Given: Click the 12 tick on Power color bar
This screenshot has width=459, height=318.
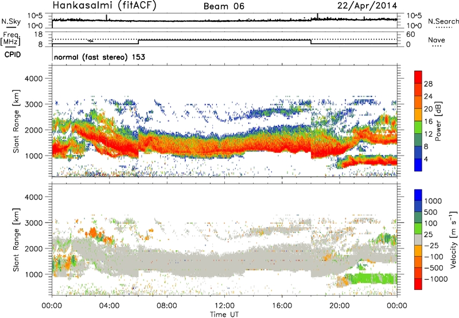Looking at the screenshot, I should point(428,134).
